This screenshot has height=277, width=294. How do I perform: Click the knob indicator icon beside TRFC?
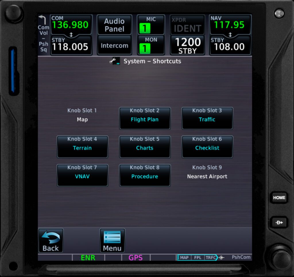(221, 258)
